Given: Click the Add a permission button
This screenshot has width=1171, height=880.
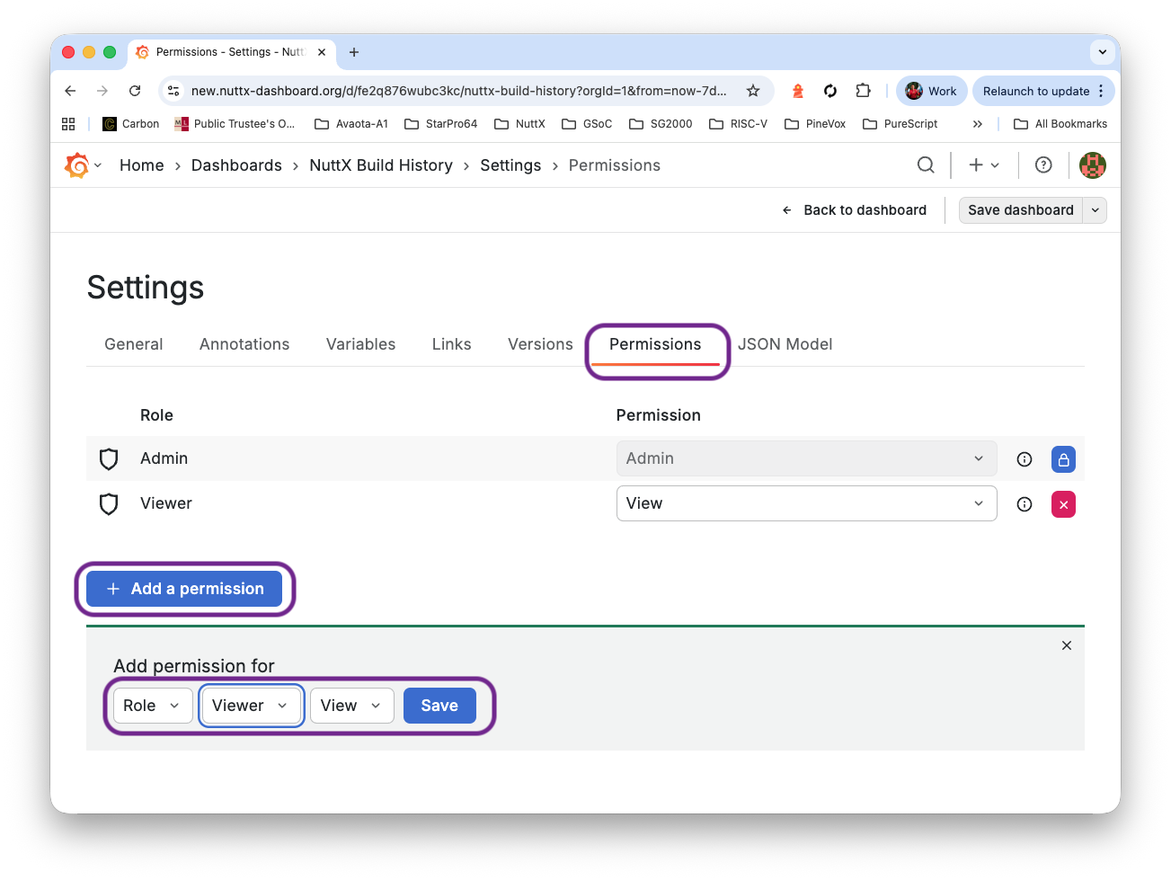Looking at the screenshot, I should (x=184, y=589).
